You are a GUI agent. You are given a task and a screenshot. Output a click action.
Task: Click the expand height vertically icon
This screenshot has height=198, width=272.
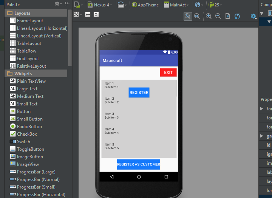tap(96, 14)
